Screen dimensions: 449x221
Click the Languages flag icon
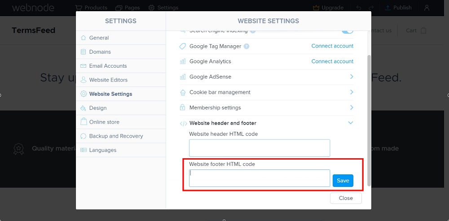(84, 150)
